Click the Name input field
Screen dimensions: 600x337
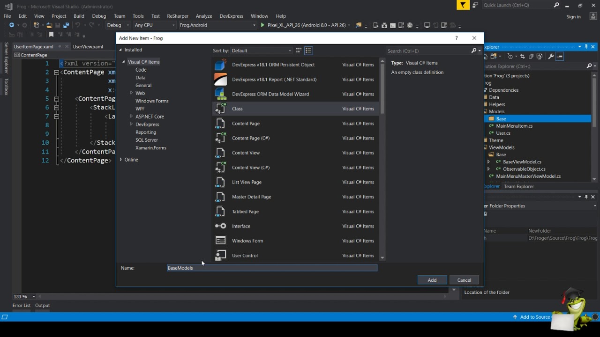point(272,268)
